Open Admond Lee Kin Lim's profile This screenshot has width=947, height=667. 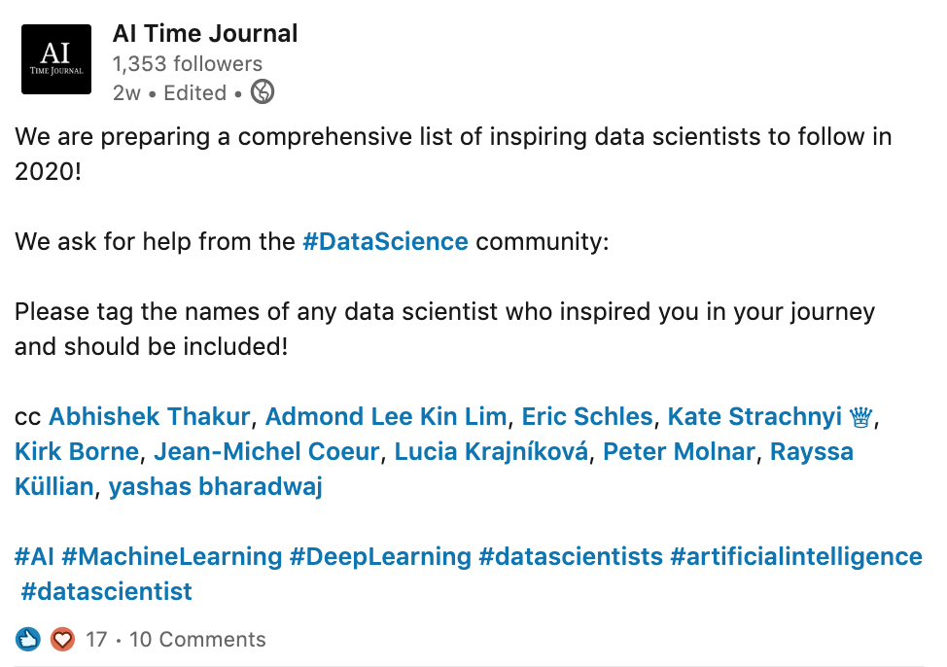point(386,416)
